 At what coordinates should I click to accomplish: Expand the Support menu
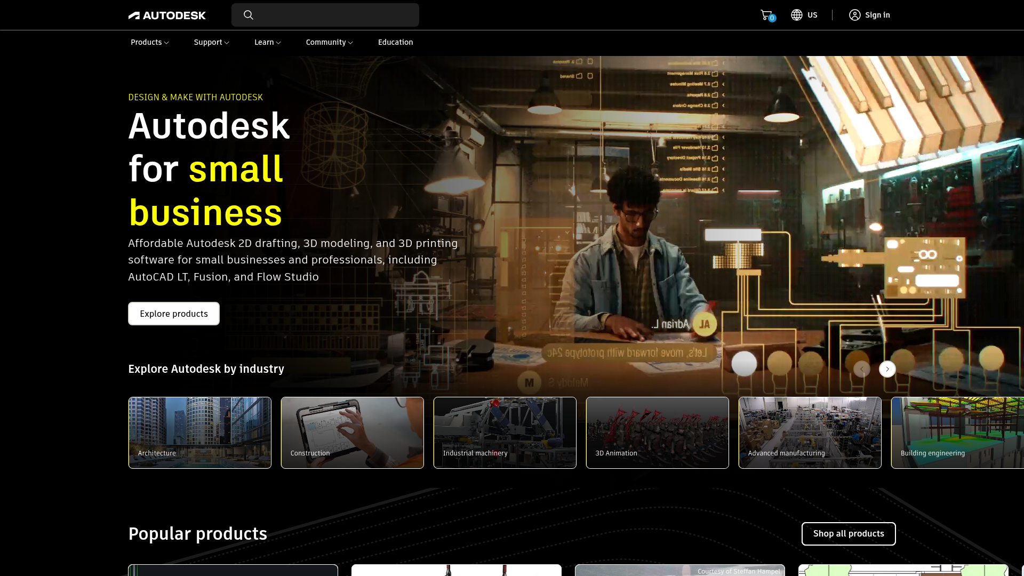click(212, 42)
